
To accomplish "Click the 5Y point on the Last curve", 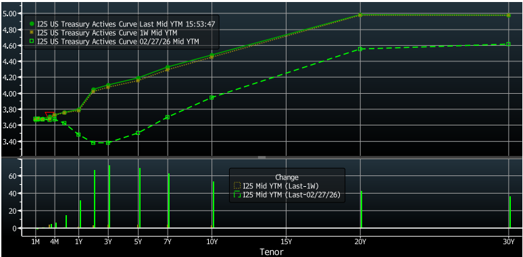I will [138, 78].
